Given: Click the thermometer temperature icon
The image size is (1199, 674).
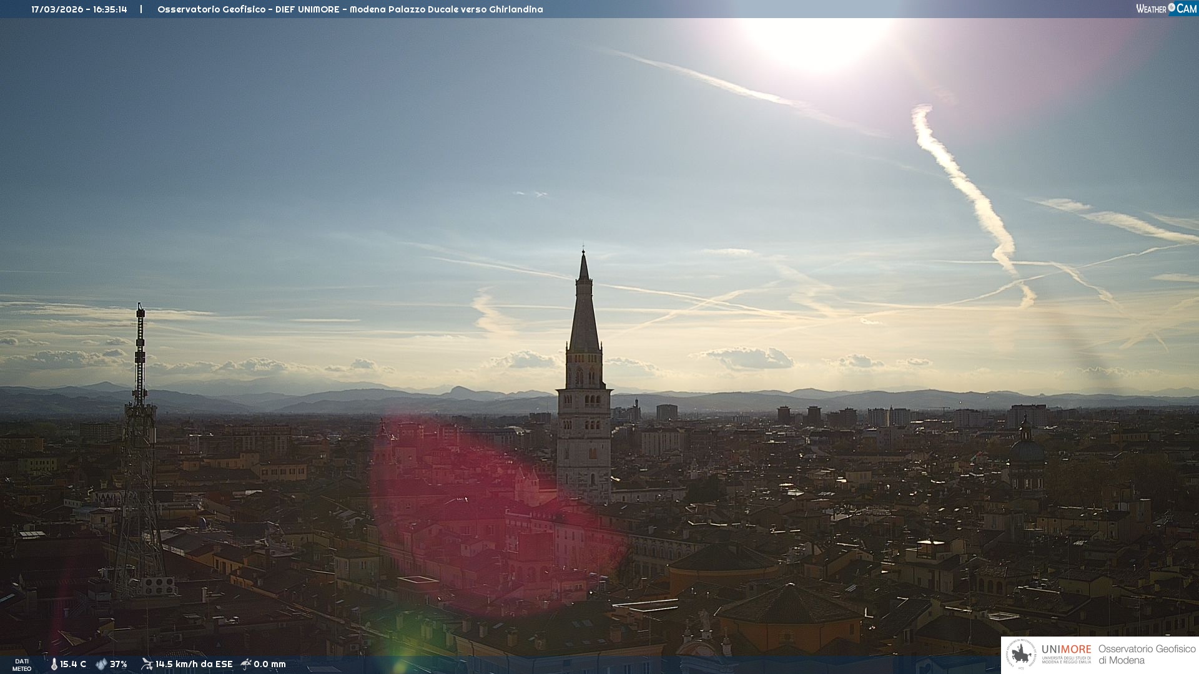Looking at the screenshot, I should pyautogui.click(x=54, y=665).
